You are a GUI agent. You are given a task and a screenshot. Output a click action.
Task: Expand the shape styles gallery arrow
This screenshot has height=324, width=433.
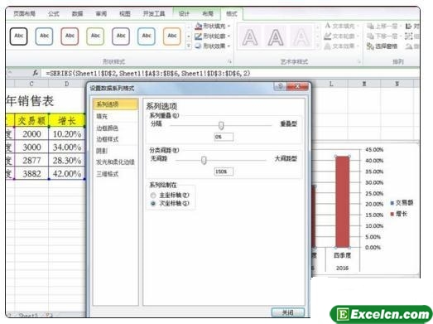pyautogui.click(x=189, y=46)
